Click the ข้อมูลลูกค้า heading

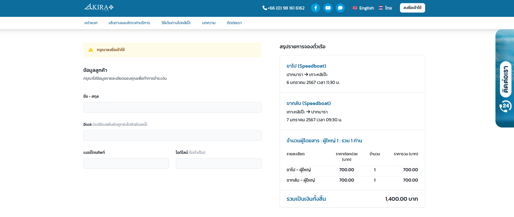[x=95, y=70]
